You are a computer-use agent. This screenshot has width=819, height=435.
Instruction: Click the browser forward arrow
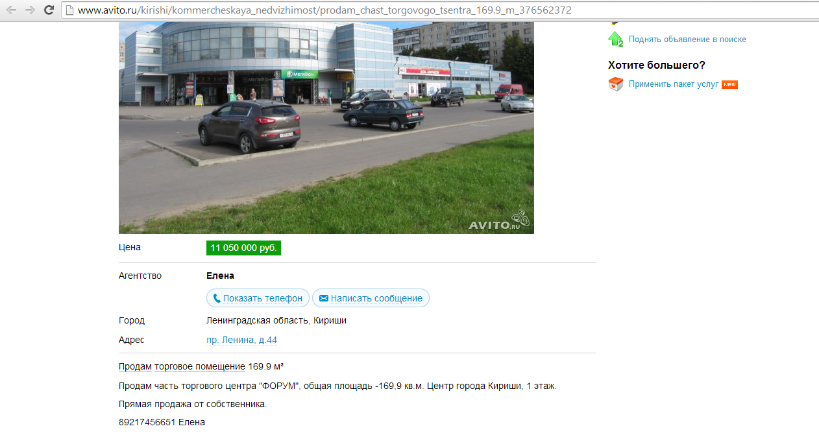(x=30, y=10)
